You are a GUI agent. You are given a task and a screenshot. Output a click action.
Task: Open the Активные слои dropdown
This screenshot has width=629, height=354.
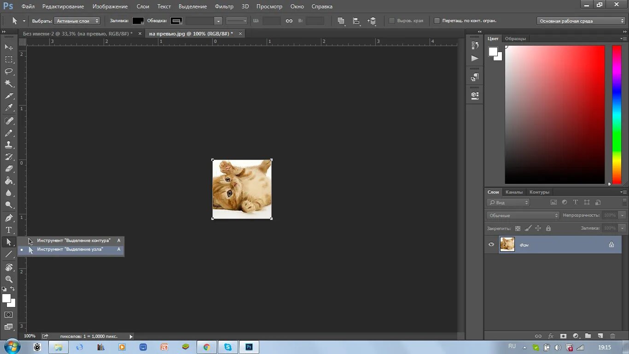tap(77, 21)
